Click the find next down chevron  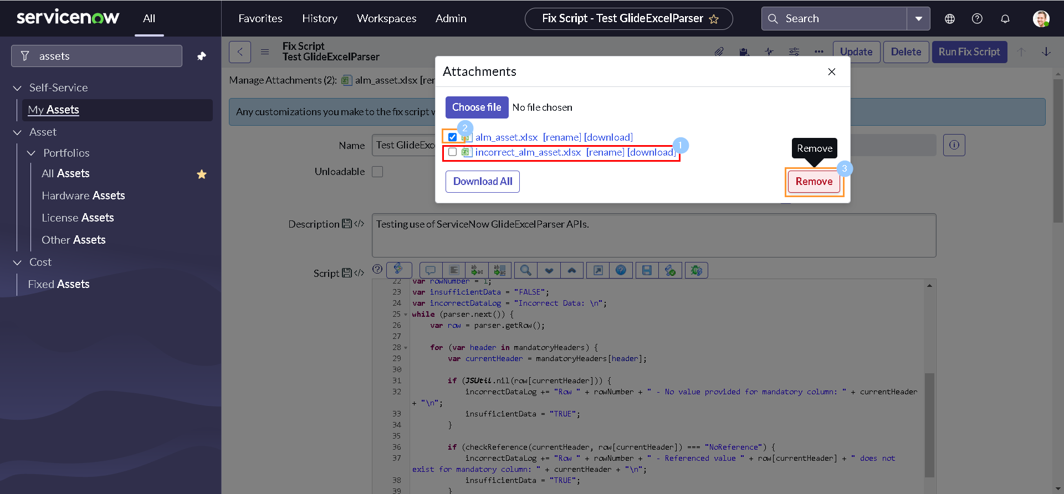[x=549, y=270]
